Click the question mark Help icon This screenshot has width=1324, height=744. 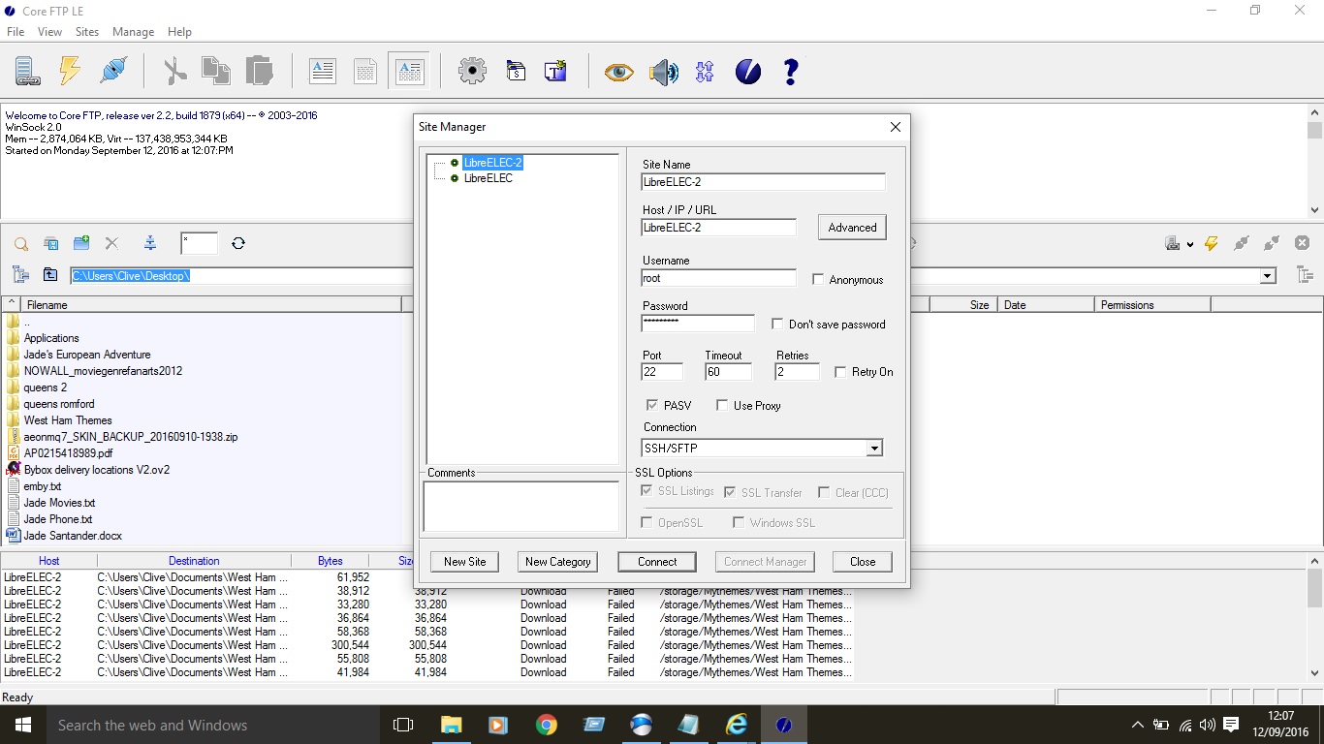[791, 71]
